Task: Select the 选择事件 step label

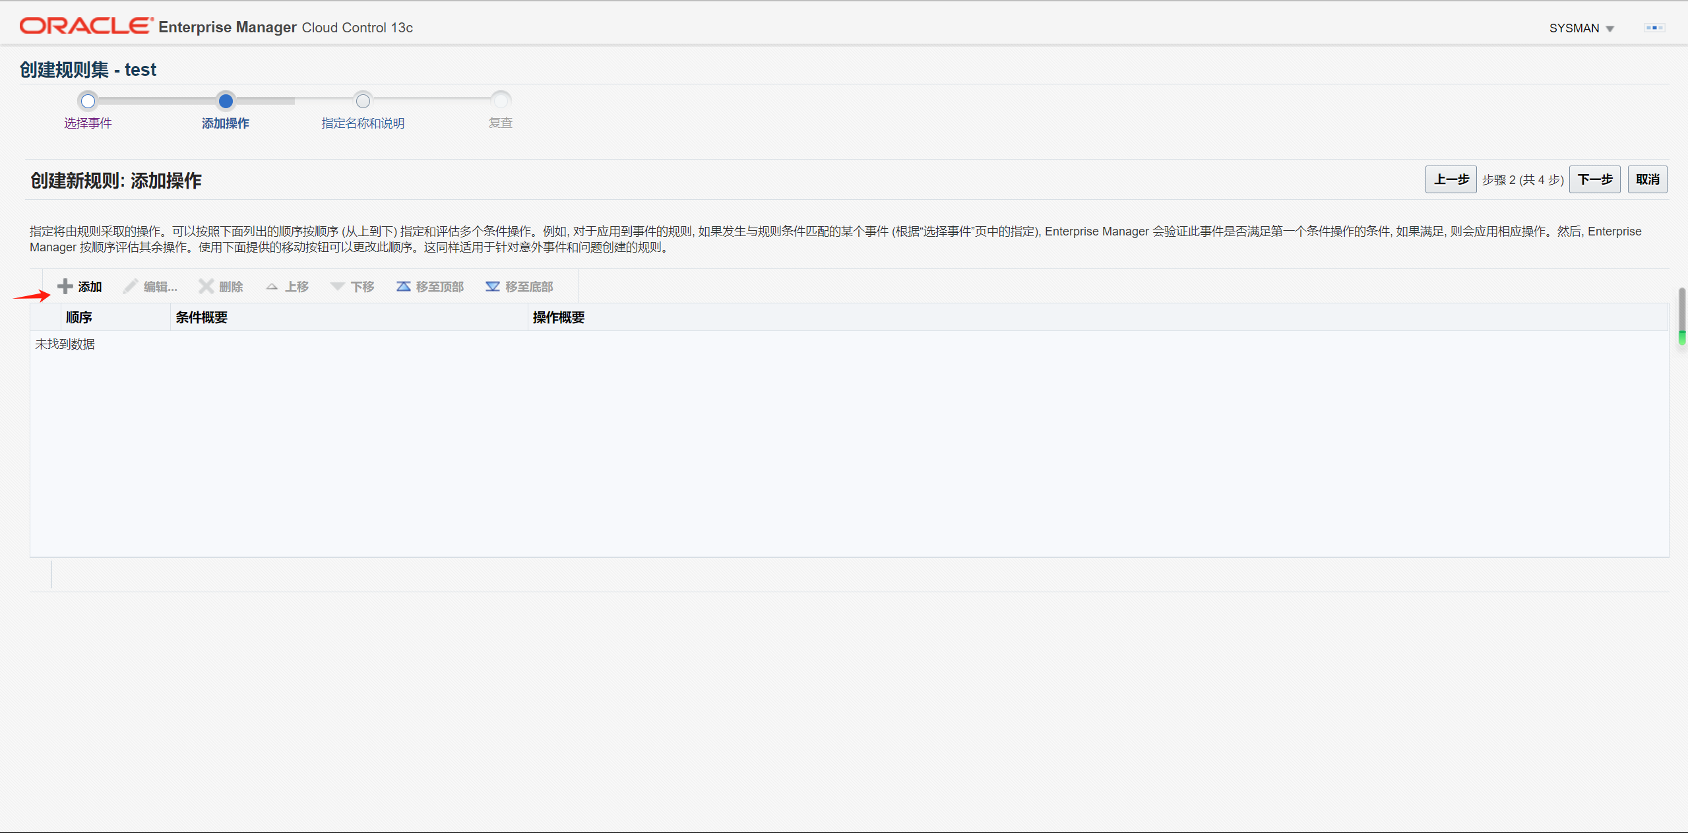Action: coord(88,123)
